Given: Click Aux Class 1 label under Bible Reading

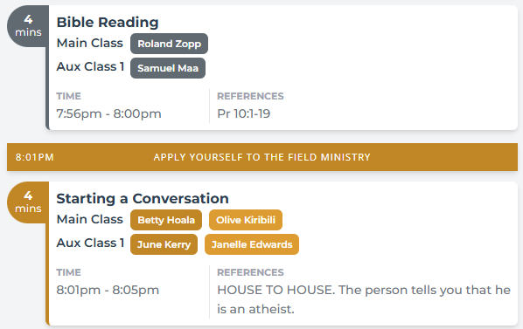Looking at the screenshot, I should [x=90, y=66].
